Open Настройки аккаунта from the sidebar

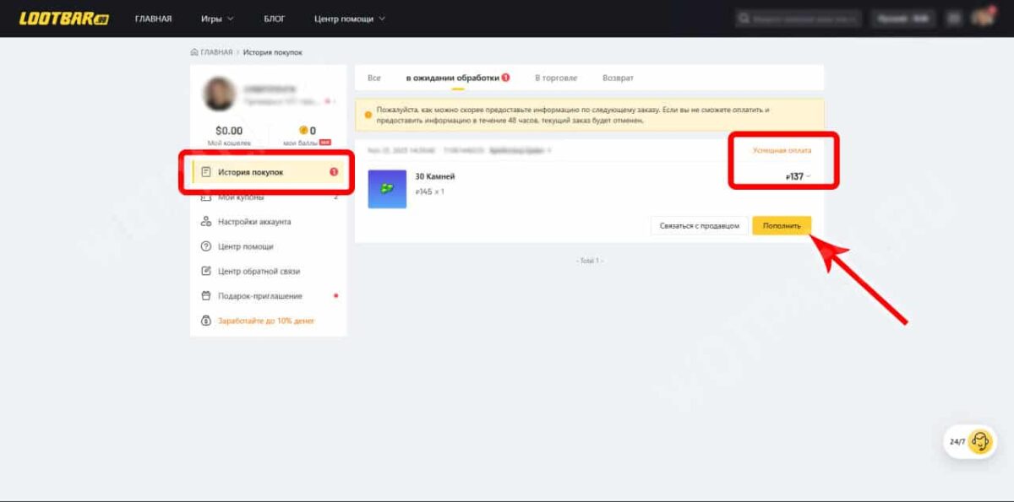(253, 222)
